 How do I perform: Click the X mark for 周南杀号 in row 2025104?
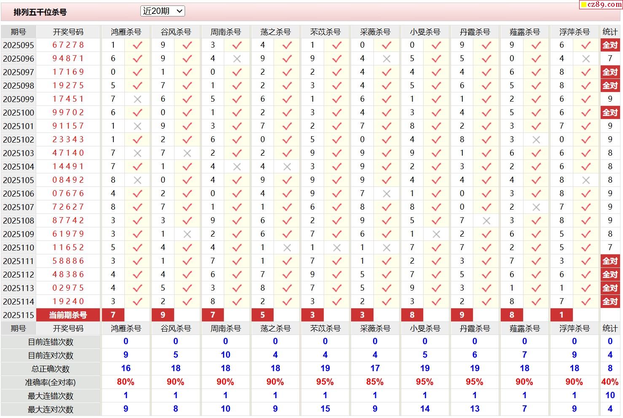[237, 167]
